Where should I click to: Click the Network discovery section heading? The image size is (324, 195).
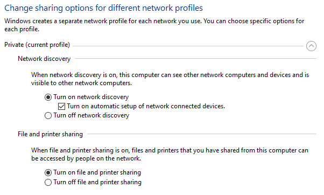click(x=44, y=59)
